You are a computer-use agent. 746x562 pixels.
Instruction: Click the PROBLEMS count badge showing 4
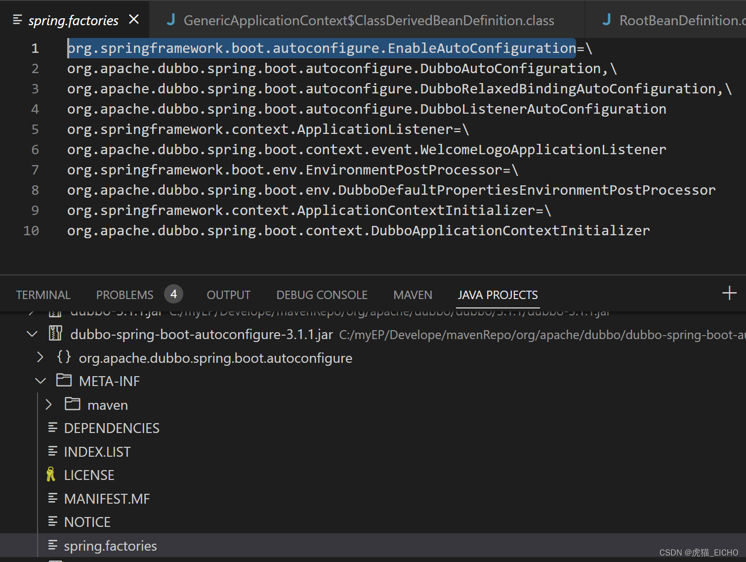click(x=173, y=294)
